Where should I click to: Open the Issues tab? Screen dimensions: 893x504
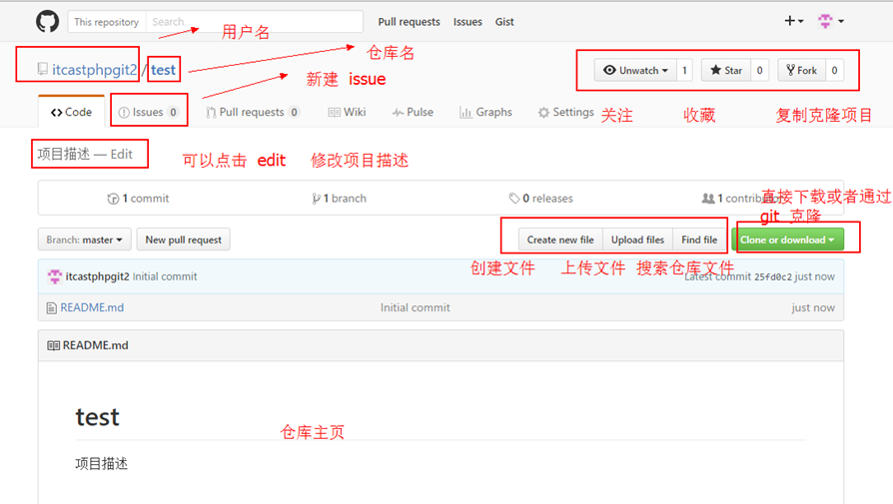[149, 112]
